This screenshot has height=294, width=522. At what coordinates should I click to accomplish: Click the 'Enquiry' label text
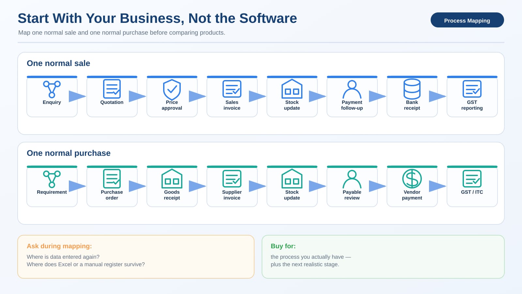click(52, 102)
